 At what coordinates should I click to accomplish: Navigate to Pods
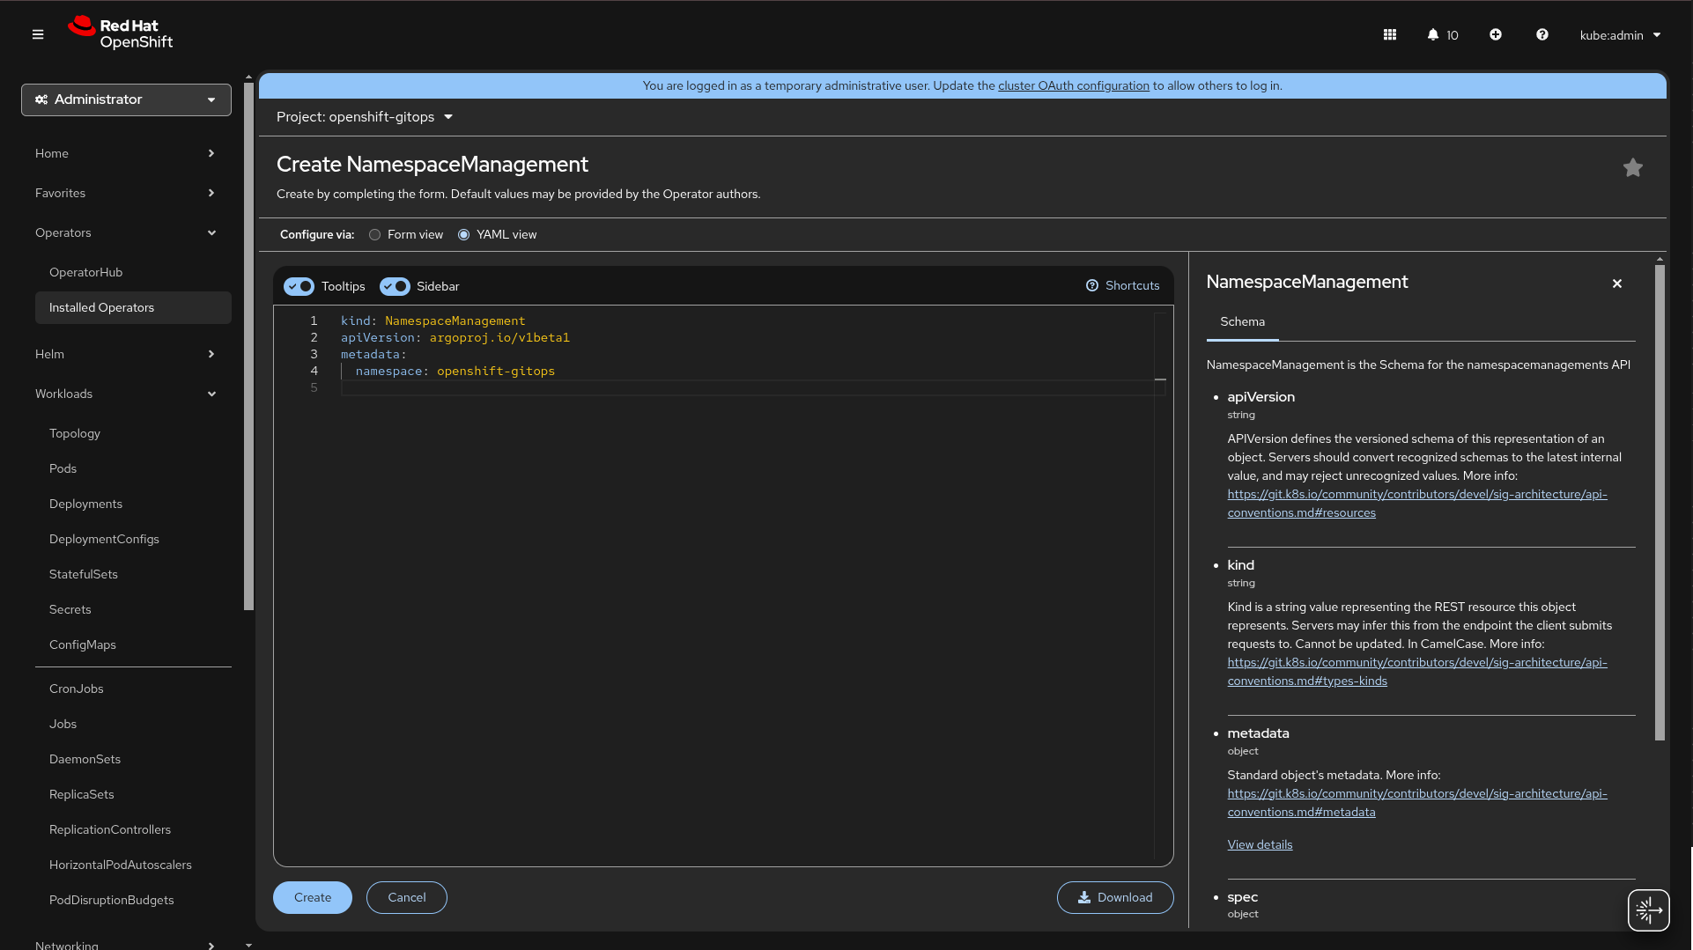pyautogui.click(x=63, y=468)
